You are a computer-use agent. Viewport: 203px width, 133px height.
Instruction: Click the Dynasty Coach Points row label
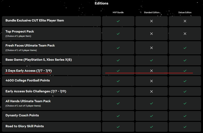pyautogui.click(x=22, y=115)
